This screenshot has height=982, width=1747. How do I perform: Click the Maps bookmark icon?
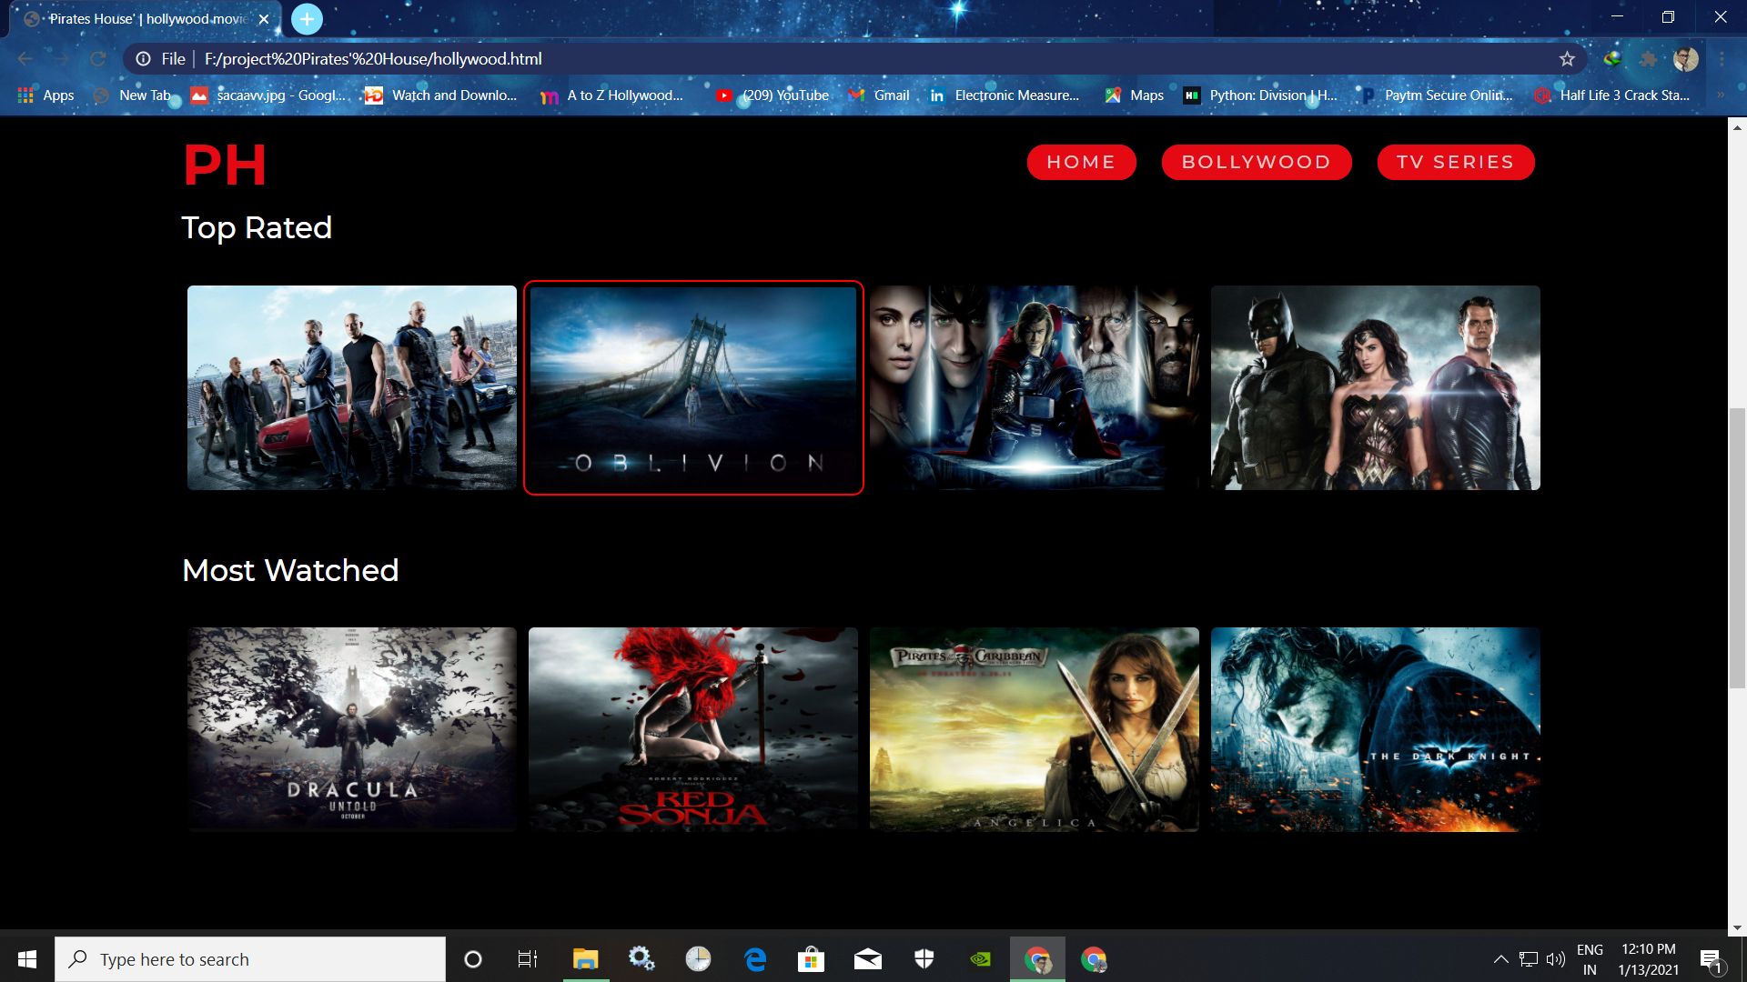[x=1114, y=95]
